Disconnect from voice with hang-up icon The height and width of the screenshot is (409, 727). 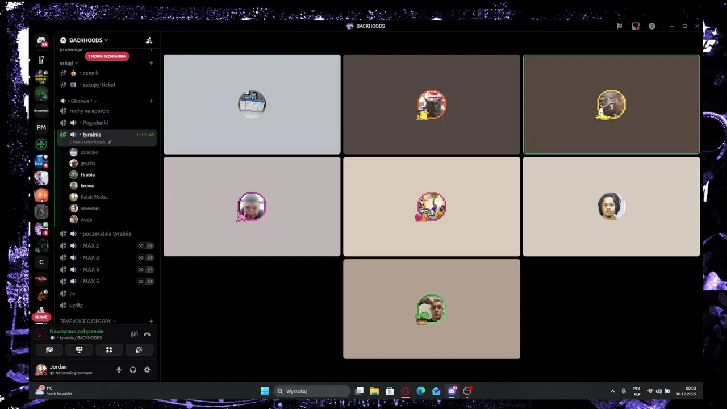click(x=147, y=335)
